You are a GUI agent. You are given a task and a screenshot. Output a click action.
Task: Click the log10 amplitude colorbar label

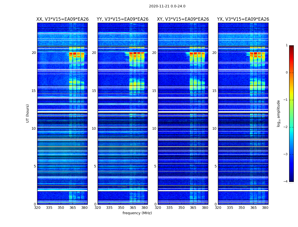(x=279, y=113)
